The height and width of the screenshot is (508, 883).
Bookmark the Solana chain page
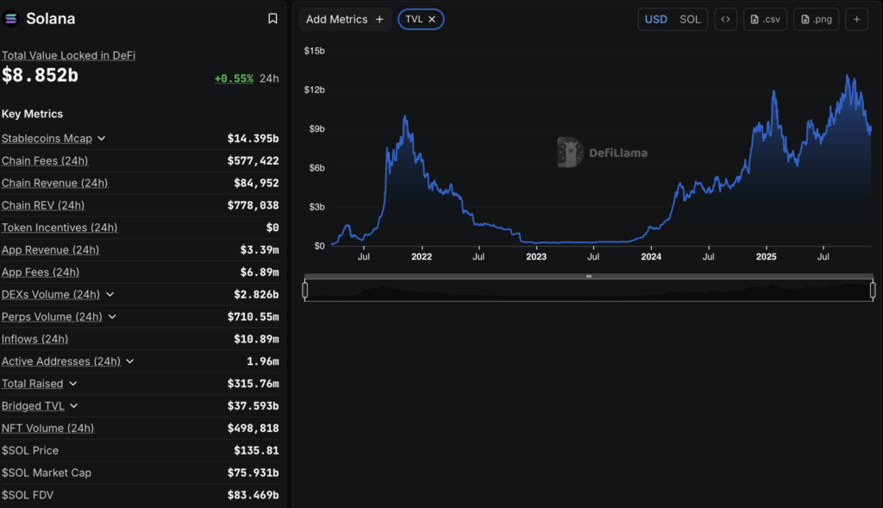coord(272,18)
